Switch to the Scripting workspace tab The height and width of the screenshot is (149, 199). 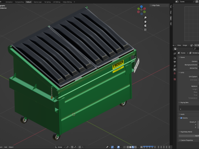[47, 2]
